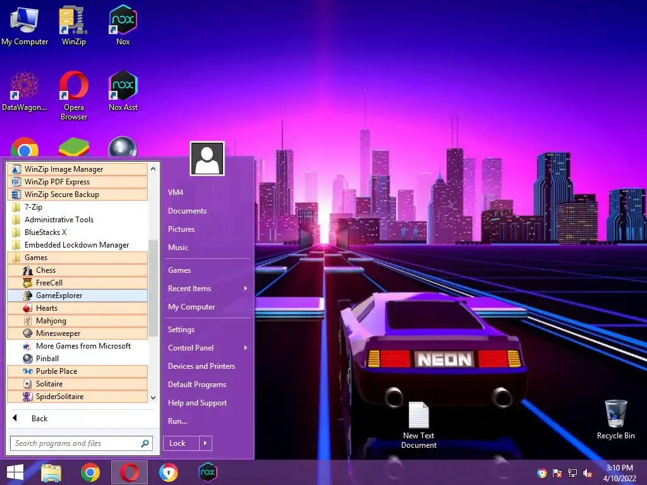Open the Nox Asst desktop shortcut
The height and width of the screenshot is (485, 647).
pyautogui.click(x=123, y=92)
